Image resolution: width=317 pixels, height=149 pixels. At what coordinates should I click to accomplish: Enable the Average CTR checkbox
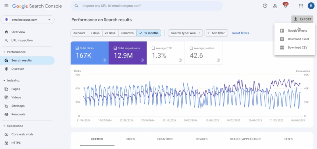pyautogui.click(x=153, y=48)
